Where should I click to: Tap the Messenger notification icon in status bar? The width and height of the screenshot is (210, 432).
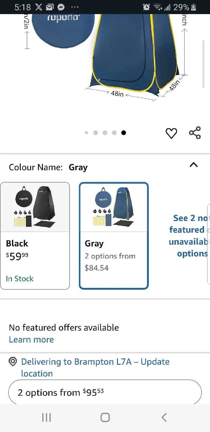tap(61, 7)
